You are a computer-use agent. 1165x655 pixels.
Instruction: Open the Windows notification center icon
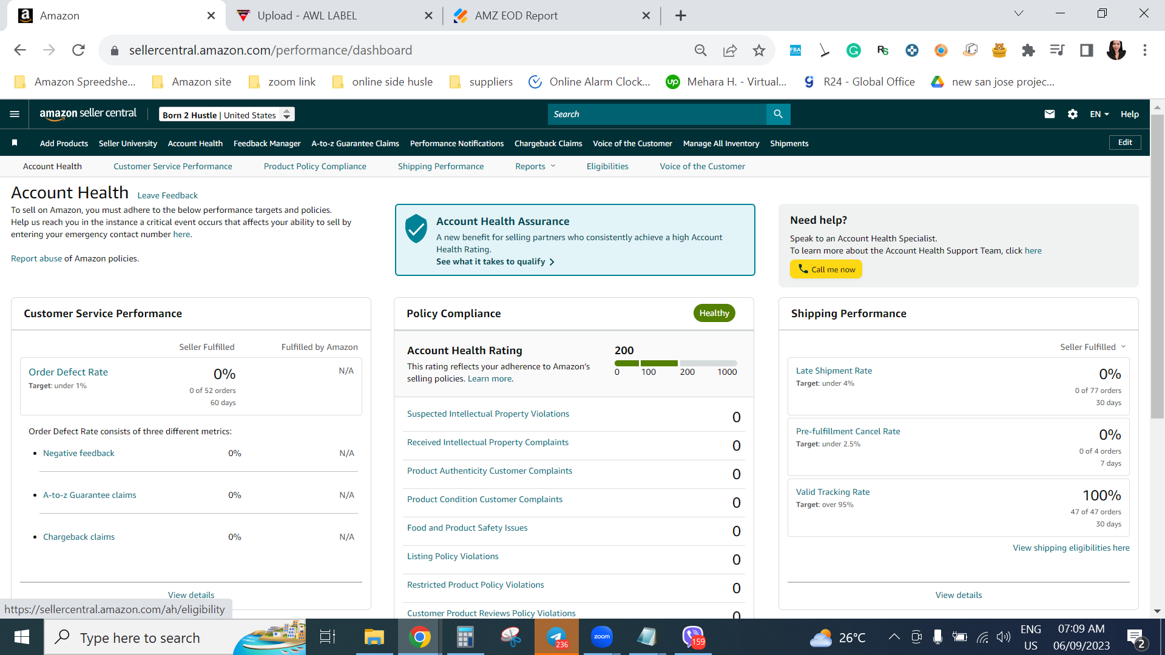click(x=1136, y=637)
